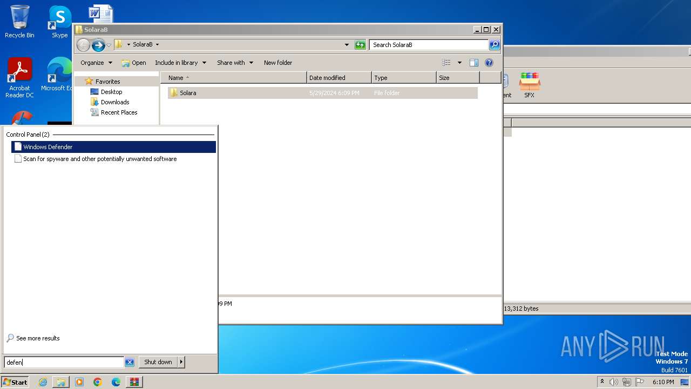This screenshot has height=389, width=691.
Task: Select the Solara folder row
Action: coord(322,93)
